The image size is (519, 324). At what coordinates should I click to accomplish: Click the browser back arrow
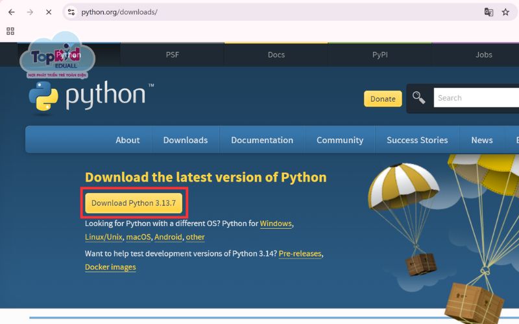[x=11, y=12]
